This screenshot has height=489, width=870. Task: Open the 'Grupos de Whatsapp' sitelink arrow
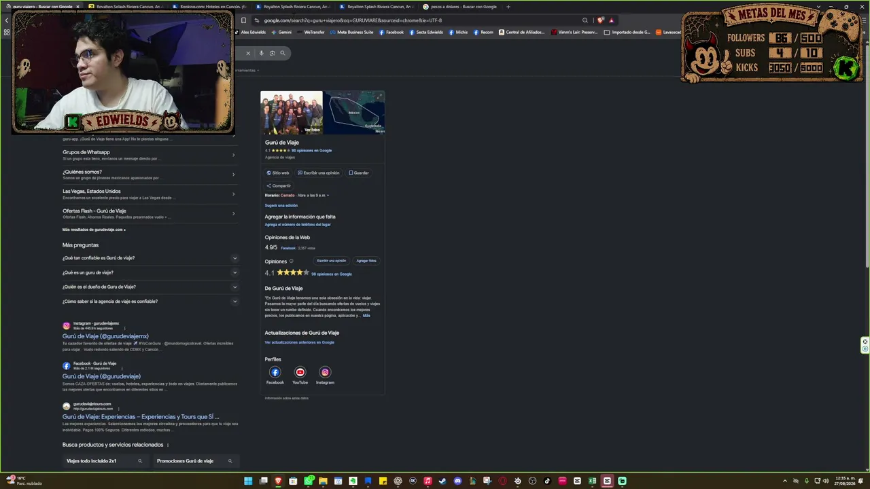[233, 156]
